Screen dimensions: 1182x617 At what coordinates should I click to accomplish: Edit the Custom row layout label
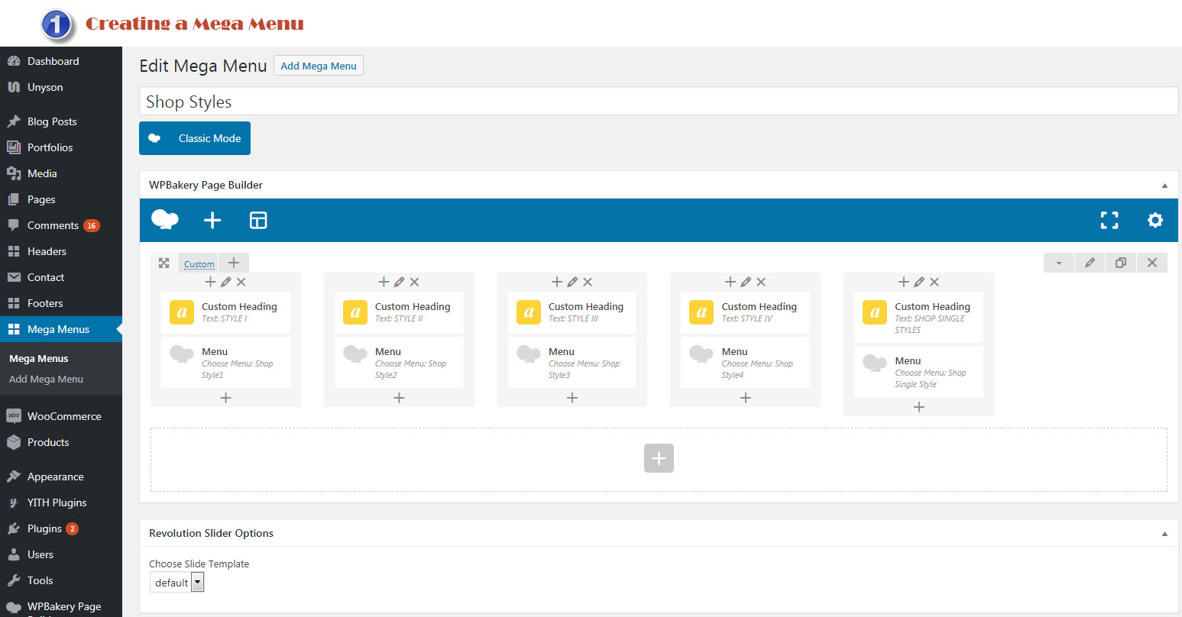[x=198, y=263]
